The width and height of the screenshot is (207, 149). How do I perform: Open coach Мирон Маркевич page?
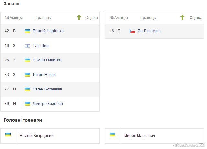(x=139, y=136)
